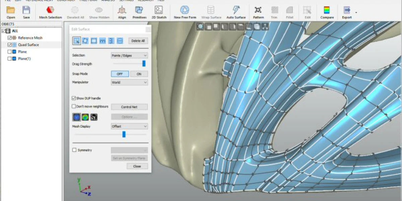Start a 2D Sketch
Viewport: 402px width, 201px height.
[x=158, y=12]
